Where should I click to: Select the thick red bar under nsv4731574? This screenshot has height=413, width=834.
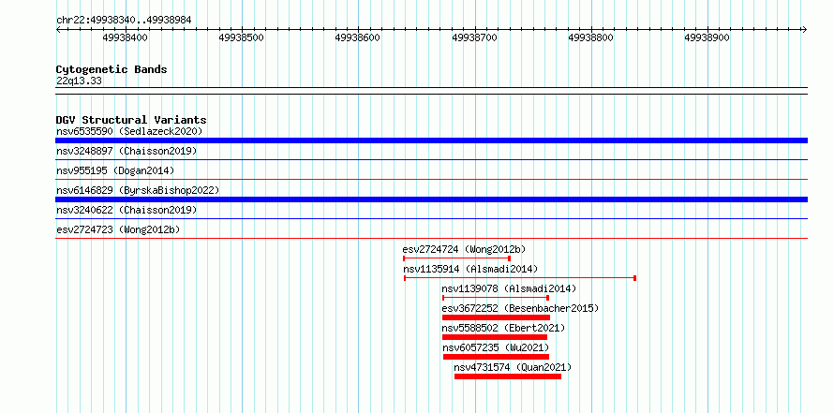(x=508, y=376)
